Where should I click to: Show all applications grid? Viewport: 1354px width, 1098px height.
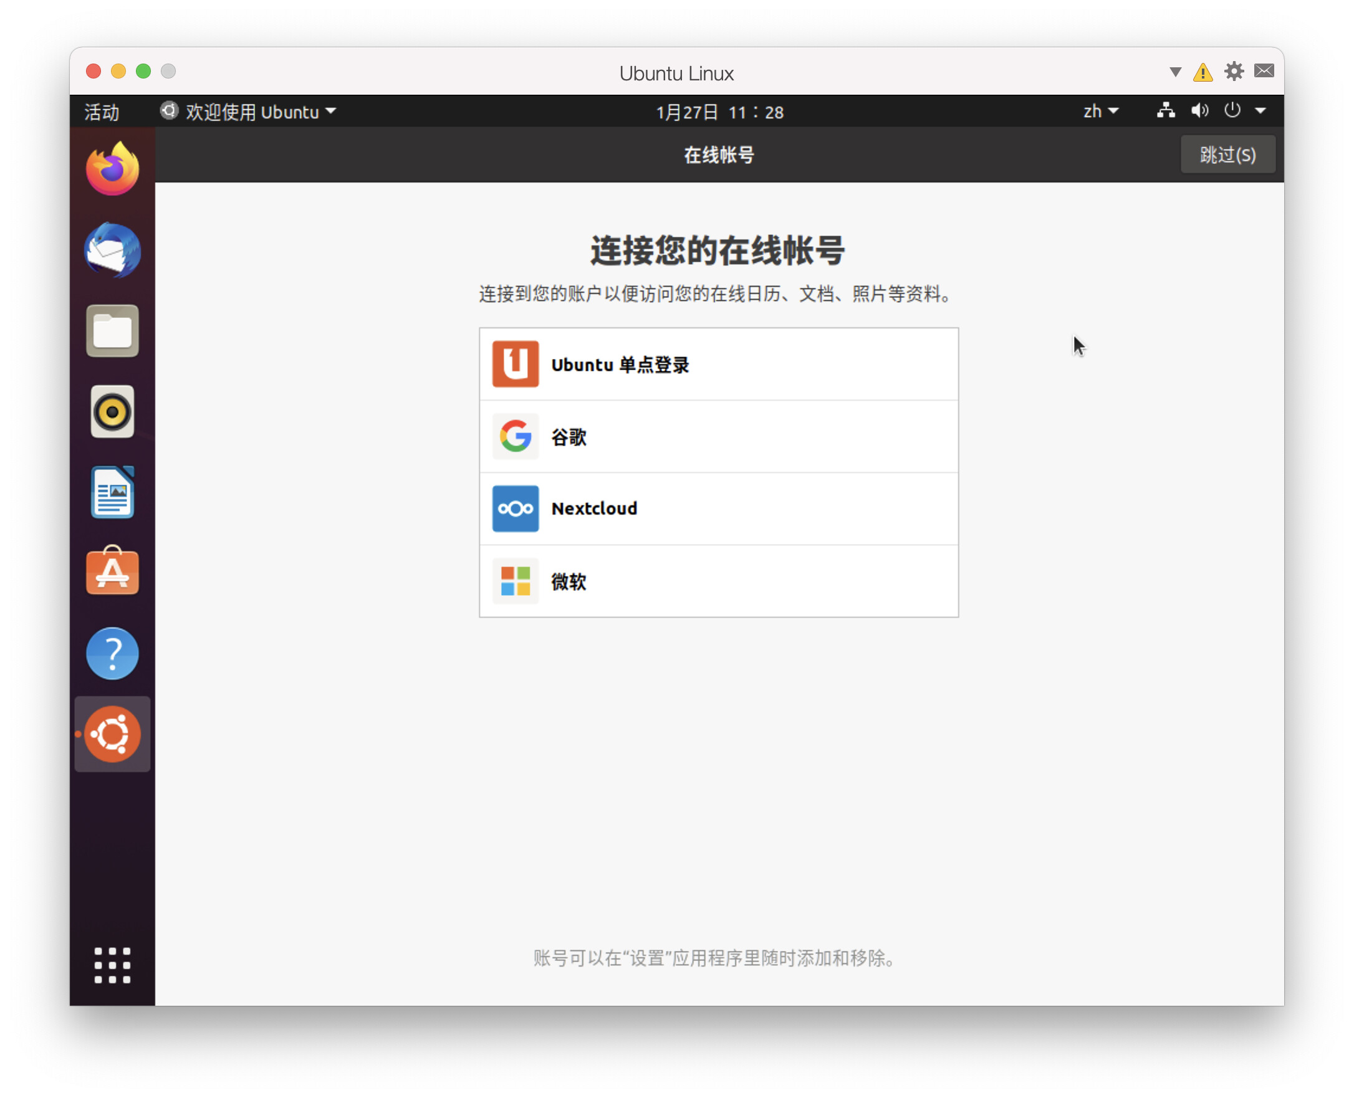tap(113, 966)
